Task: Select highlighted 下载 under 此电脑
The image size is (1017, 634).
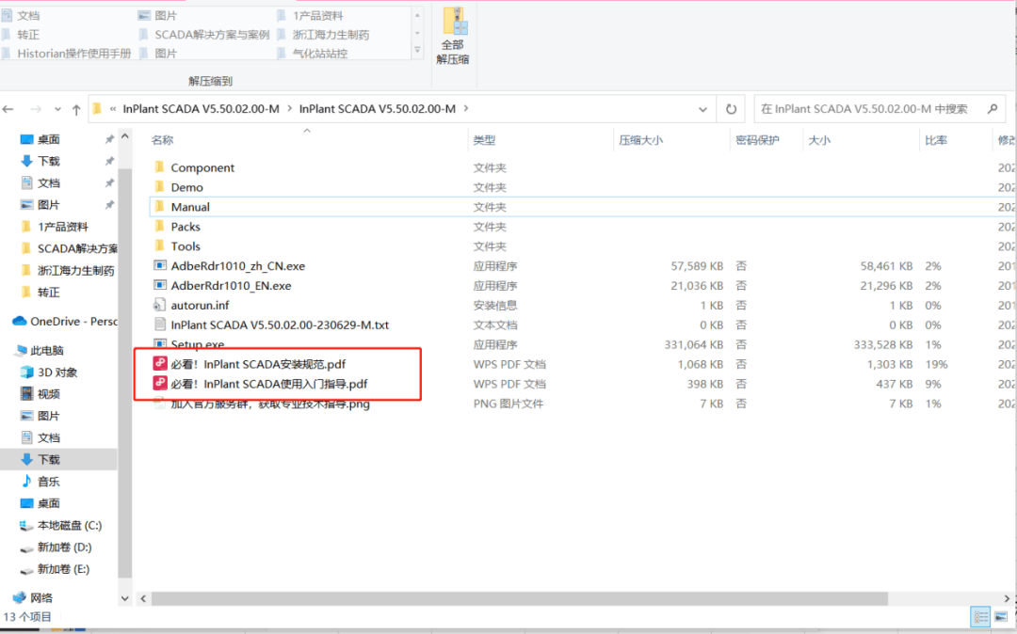Action: [x=58, y=460]
